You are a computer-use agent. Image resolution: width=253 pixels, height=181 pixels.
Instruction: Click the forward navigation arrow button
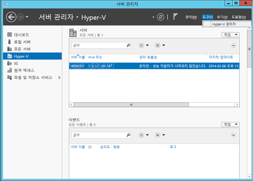click(21, 17)
